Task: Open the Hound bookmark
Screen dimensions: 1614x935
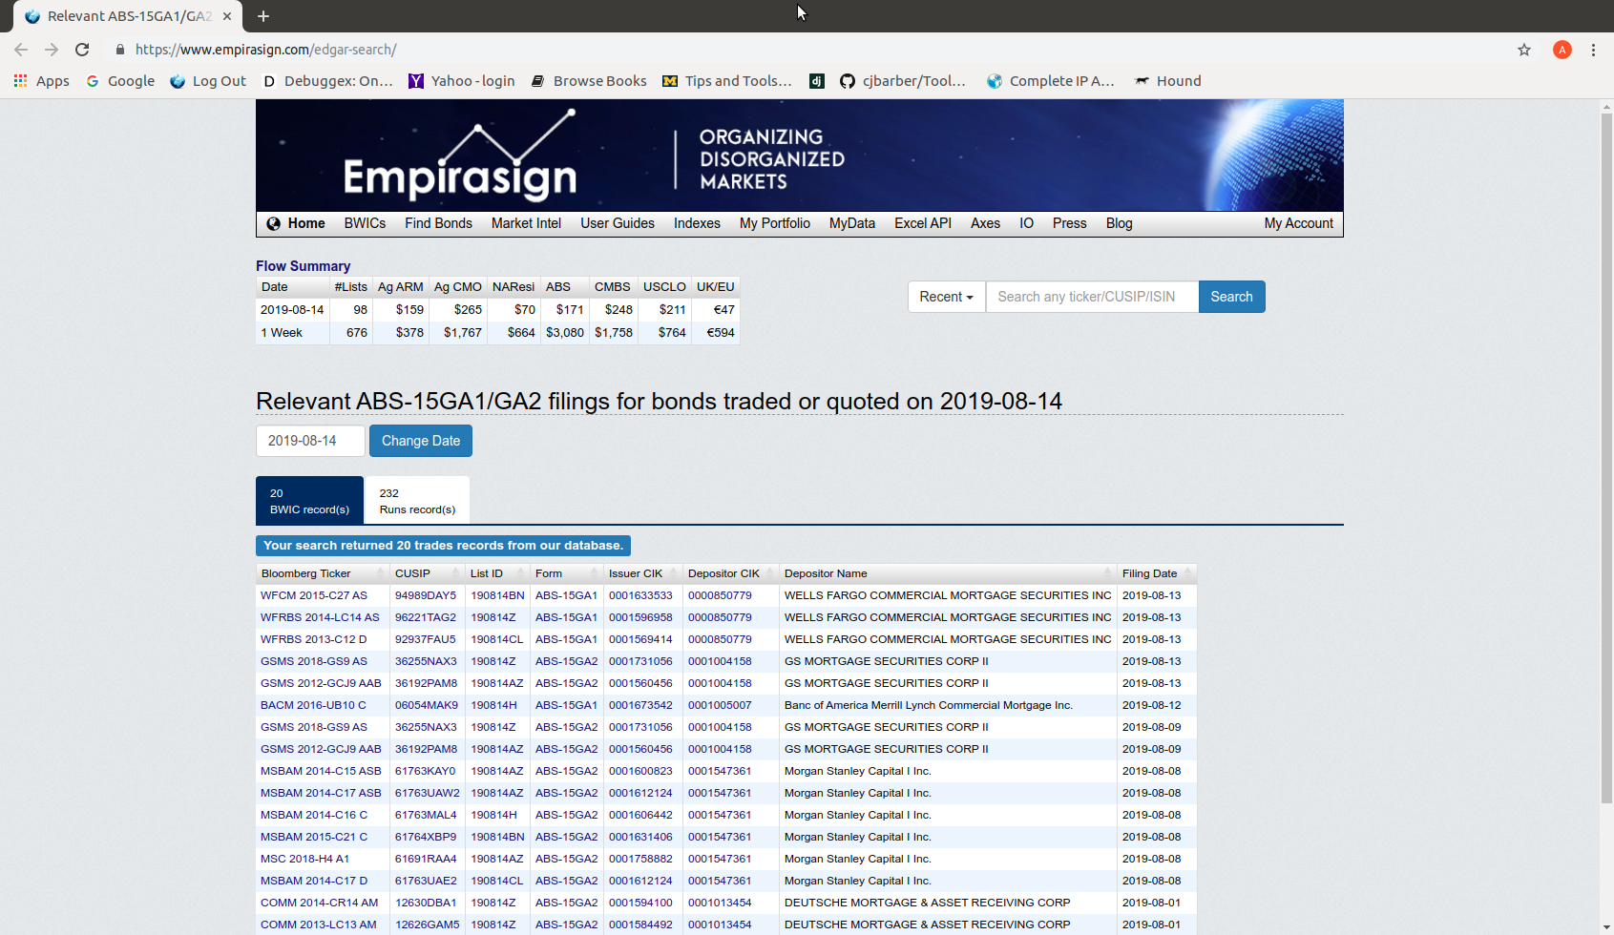Action: tap(1168, 81)
